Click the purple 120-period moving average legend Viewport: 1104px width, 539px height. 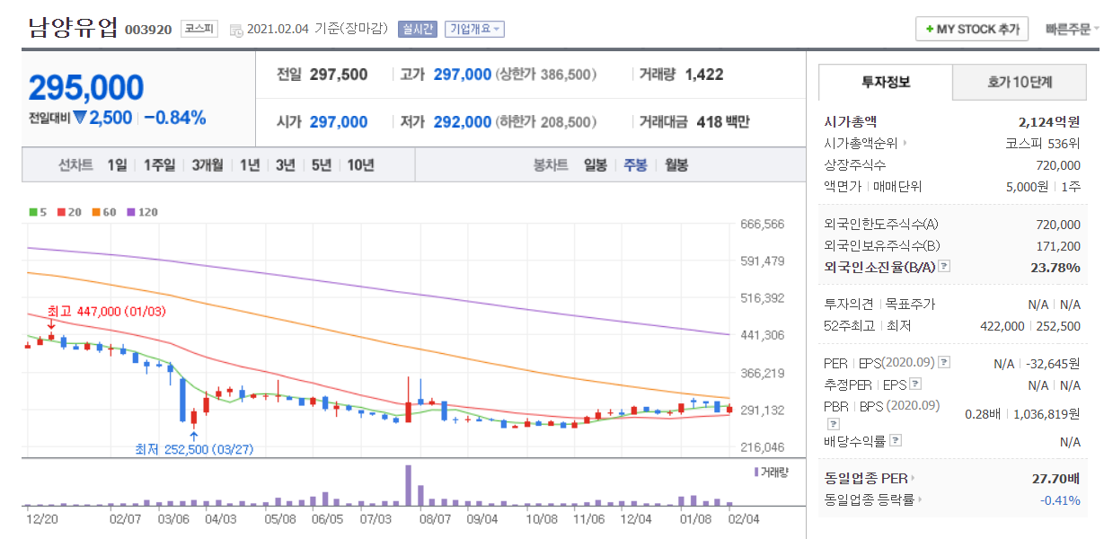click(142, 212)
